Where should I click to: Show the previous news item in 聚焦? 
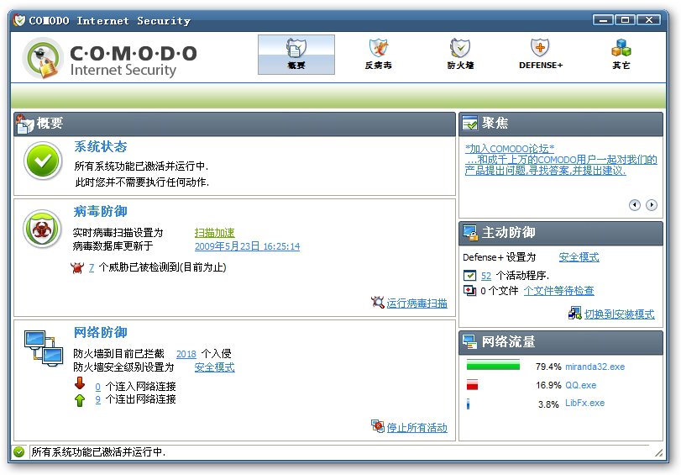click(635, 205)
